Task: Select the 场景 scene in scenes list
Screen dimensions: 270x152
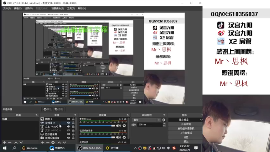Action: 20,119
